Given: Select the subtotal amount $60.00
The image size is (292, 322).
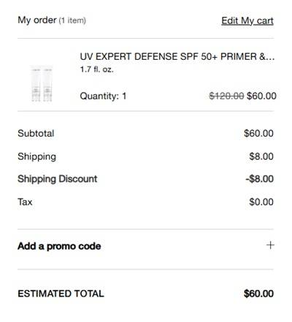Looking at the screenshot, I should tap(258, 134).
